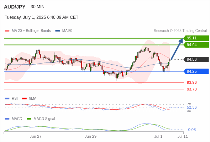Select the Jul 1 timeline marker

point(158,136)
